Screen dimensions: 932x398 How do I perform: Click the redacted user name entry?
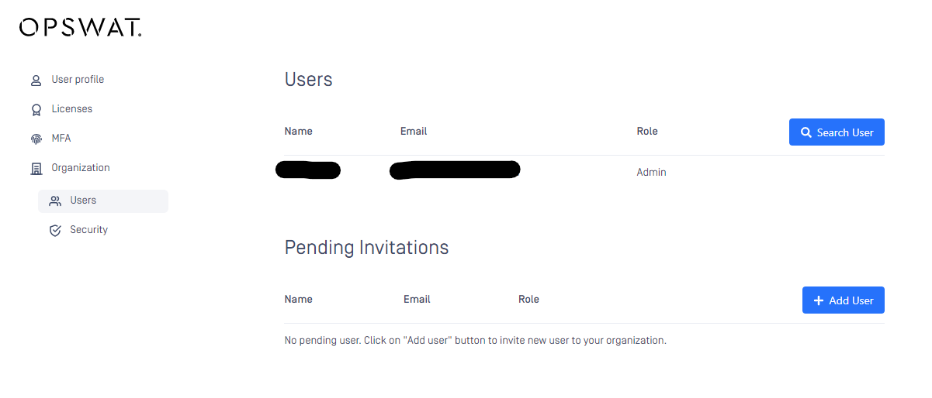point(308,170)
